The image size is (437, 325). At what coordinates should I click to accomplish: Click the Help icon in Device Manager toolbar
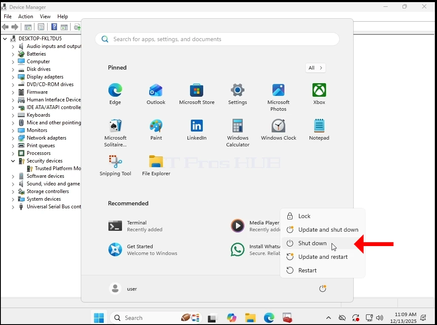(54, 27)
